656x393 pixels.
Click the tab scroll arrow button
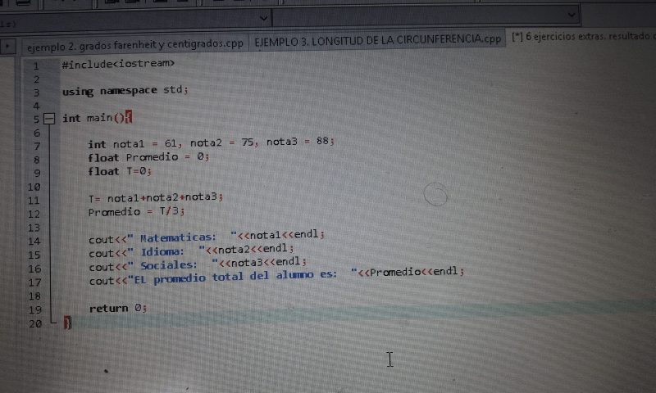[x=9, y=47]
